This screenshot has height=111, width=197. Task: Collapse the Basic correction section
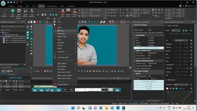tap(166, 26)
